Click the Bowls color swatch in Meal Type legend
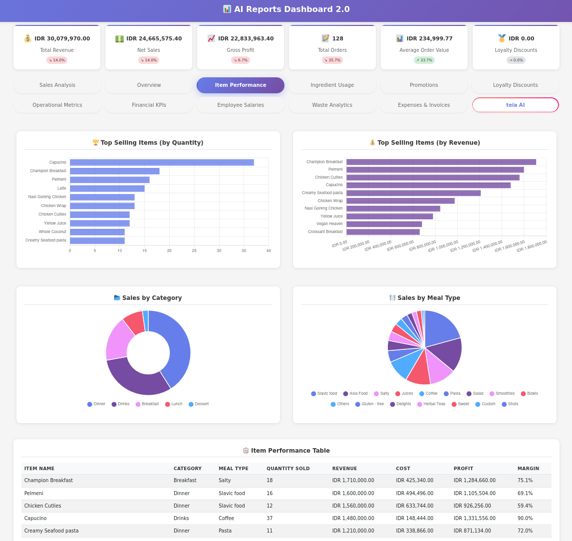The width and height of the screenshot is (572, 541). coord(524,394)
